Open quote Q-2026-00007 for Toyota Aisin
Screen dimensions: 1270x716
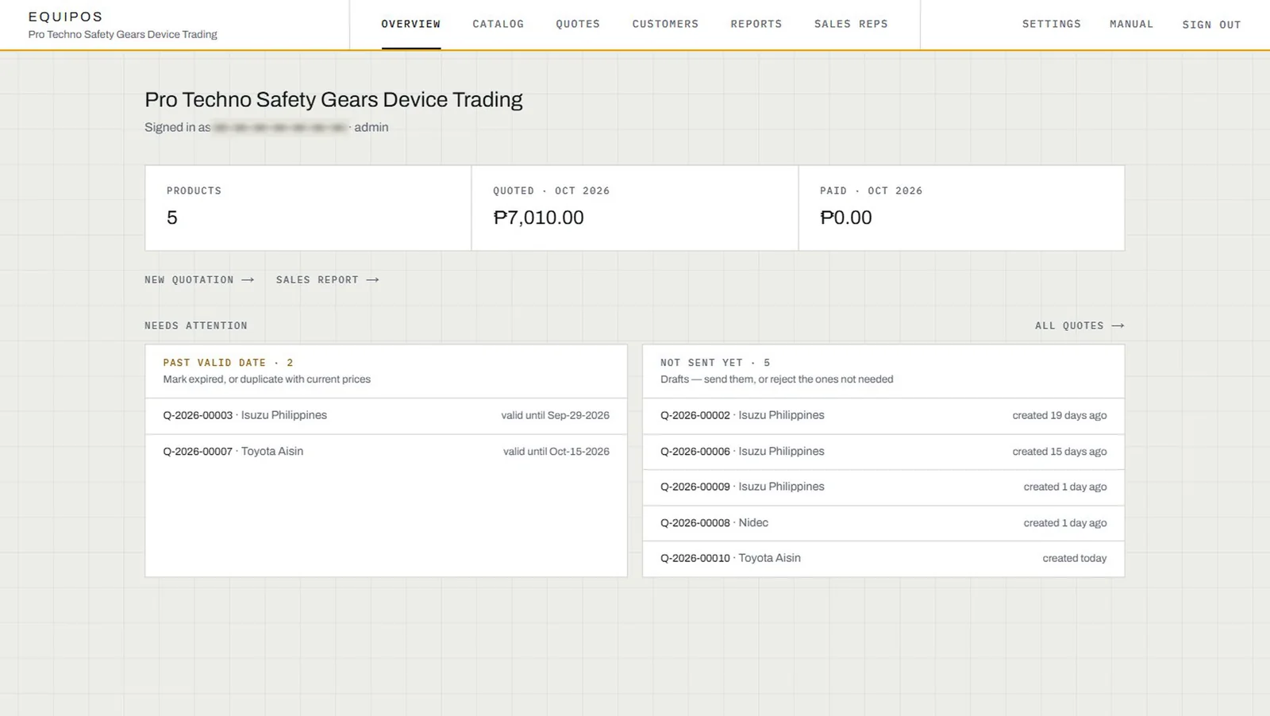(x=386, y=451)
